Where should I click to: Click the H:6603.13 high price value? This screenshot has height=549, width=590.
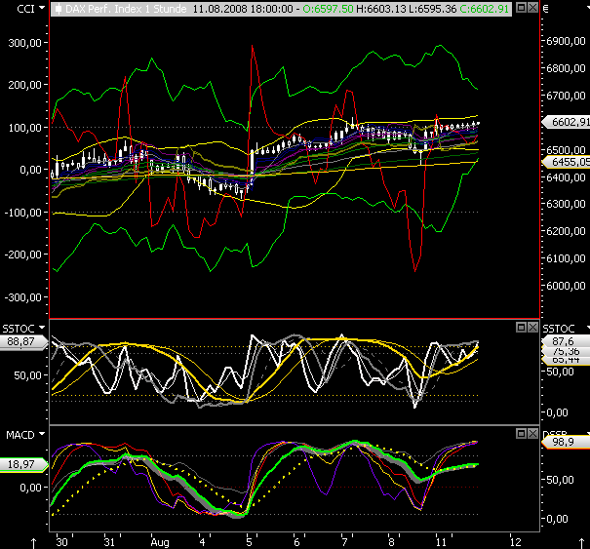(x=380, y=9)
